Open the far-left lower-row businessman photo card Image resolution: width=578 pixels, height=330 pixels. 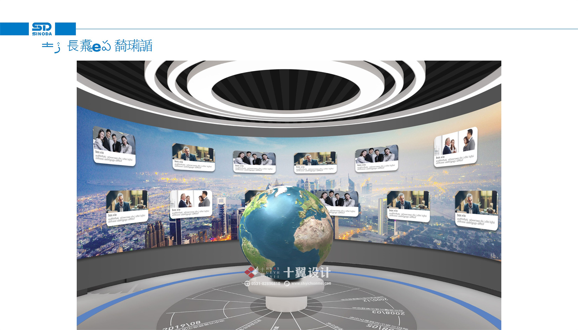pos(127,207)
